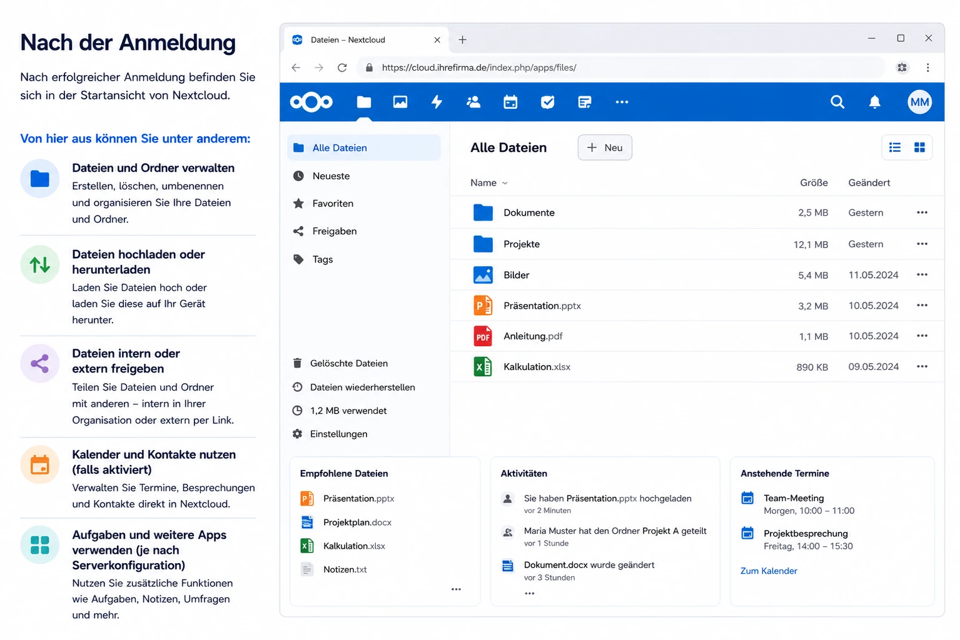Open the Dokumente folder

click(697, 212)
